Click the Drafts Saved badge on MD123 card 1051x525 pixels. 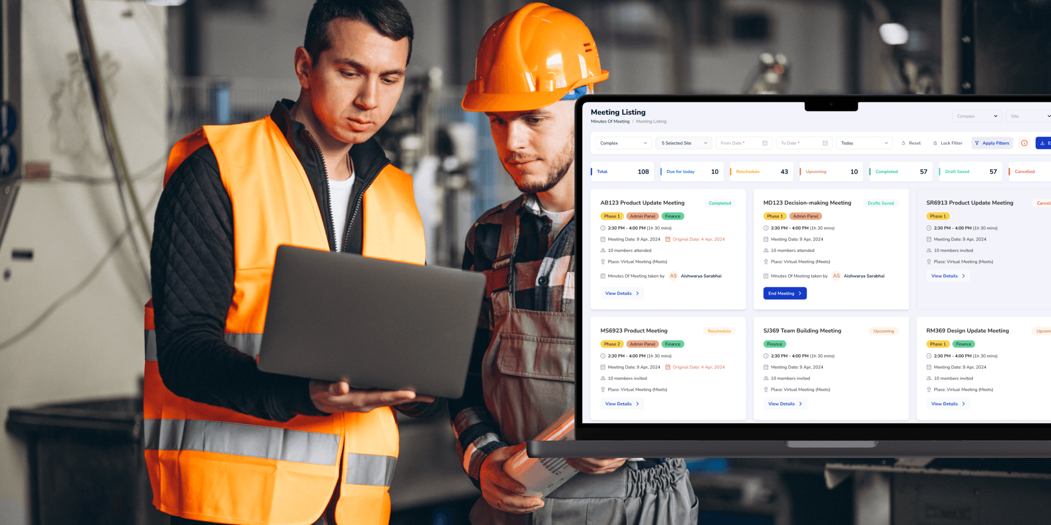(881, 203)
